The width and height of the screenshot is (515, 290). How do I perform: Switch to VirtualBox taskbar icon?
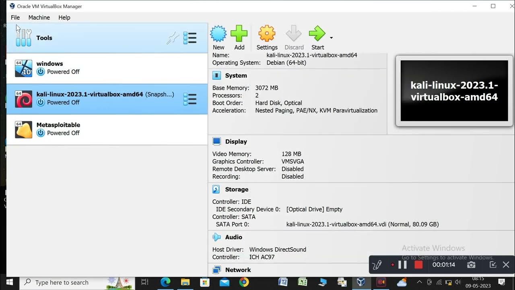pyautogui.click(x=361, y=282)
